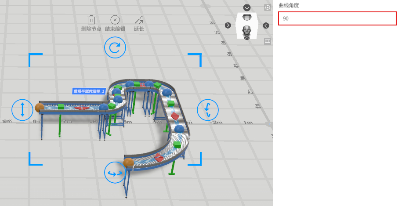Image resolution: width=402 pixels, height=206 pixels.
Task: Click the view cube down chevron
Action: pyautogui.click(x=246, y=8)
